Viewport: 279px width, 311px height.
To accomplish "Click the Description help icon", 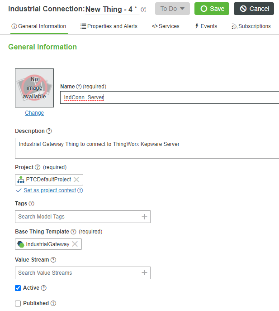I will 49,131.
